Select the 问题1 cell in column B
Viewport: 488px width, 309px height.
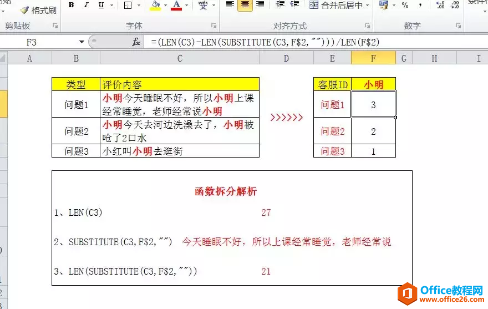pyautogui.click(x=76, y=104)
